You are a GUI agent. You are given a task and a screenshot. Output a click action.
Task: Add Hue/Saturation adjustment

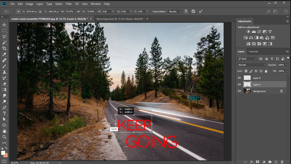tap(245, 38)
